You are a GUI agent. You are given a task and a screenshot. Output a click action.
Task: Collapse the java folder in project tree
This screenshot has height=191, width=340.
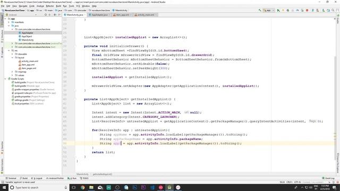(9, 26)
